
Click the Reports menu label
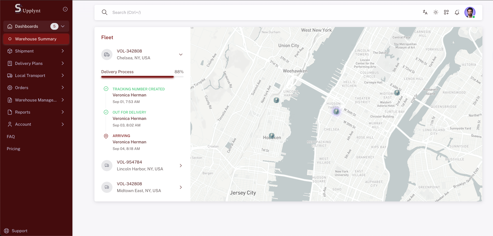click(x=23, y=112)
